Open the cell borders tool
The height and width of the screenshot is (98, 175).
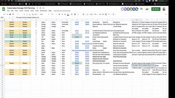click(x=75, y=14)
